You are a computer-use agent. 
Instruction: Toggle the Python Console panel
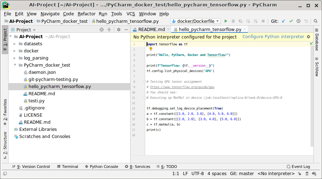point(102,167)
